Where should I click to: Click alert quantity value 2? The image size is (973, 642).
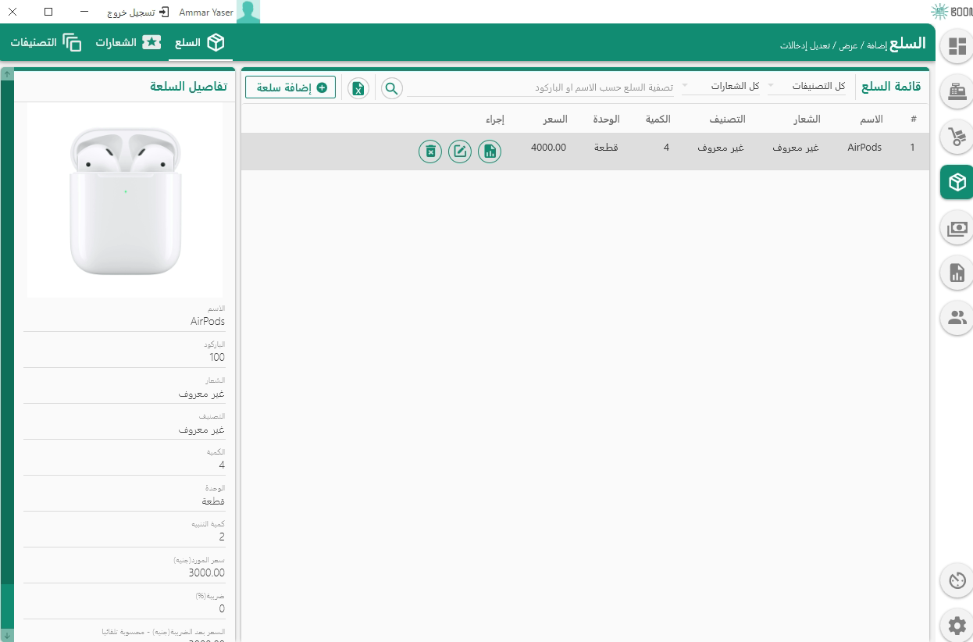coord(222,537)
